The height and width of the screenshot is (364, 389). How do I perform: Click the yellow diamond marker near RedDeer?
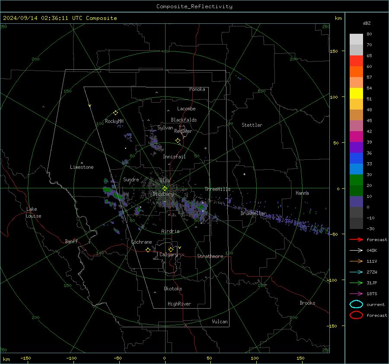(178, 141)
